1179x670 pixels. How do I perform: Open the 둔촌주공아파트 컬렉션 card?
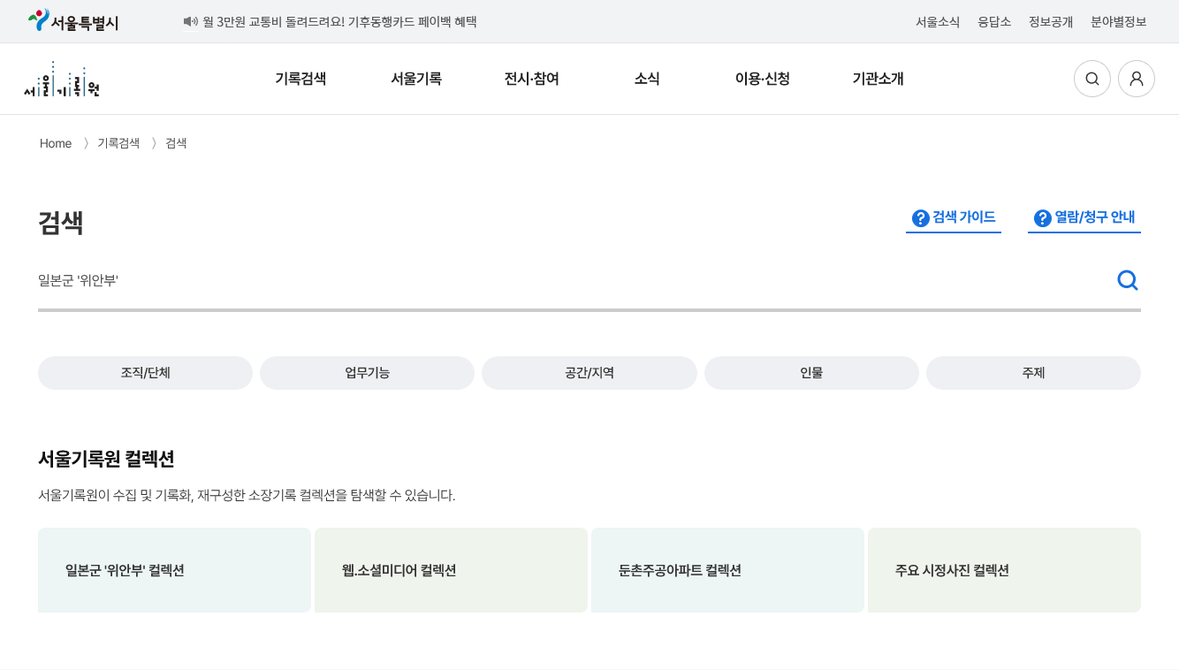coord(727,570)
